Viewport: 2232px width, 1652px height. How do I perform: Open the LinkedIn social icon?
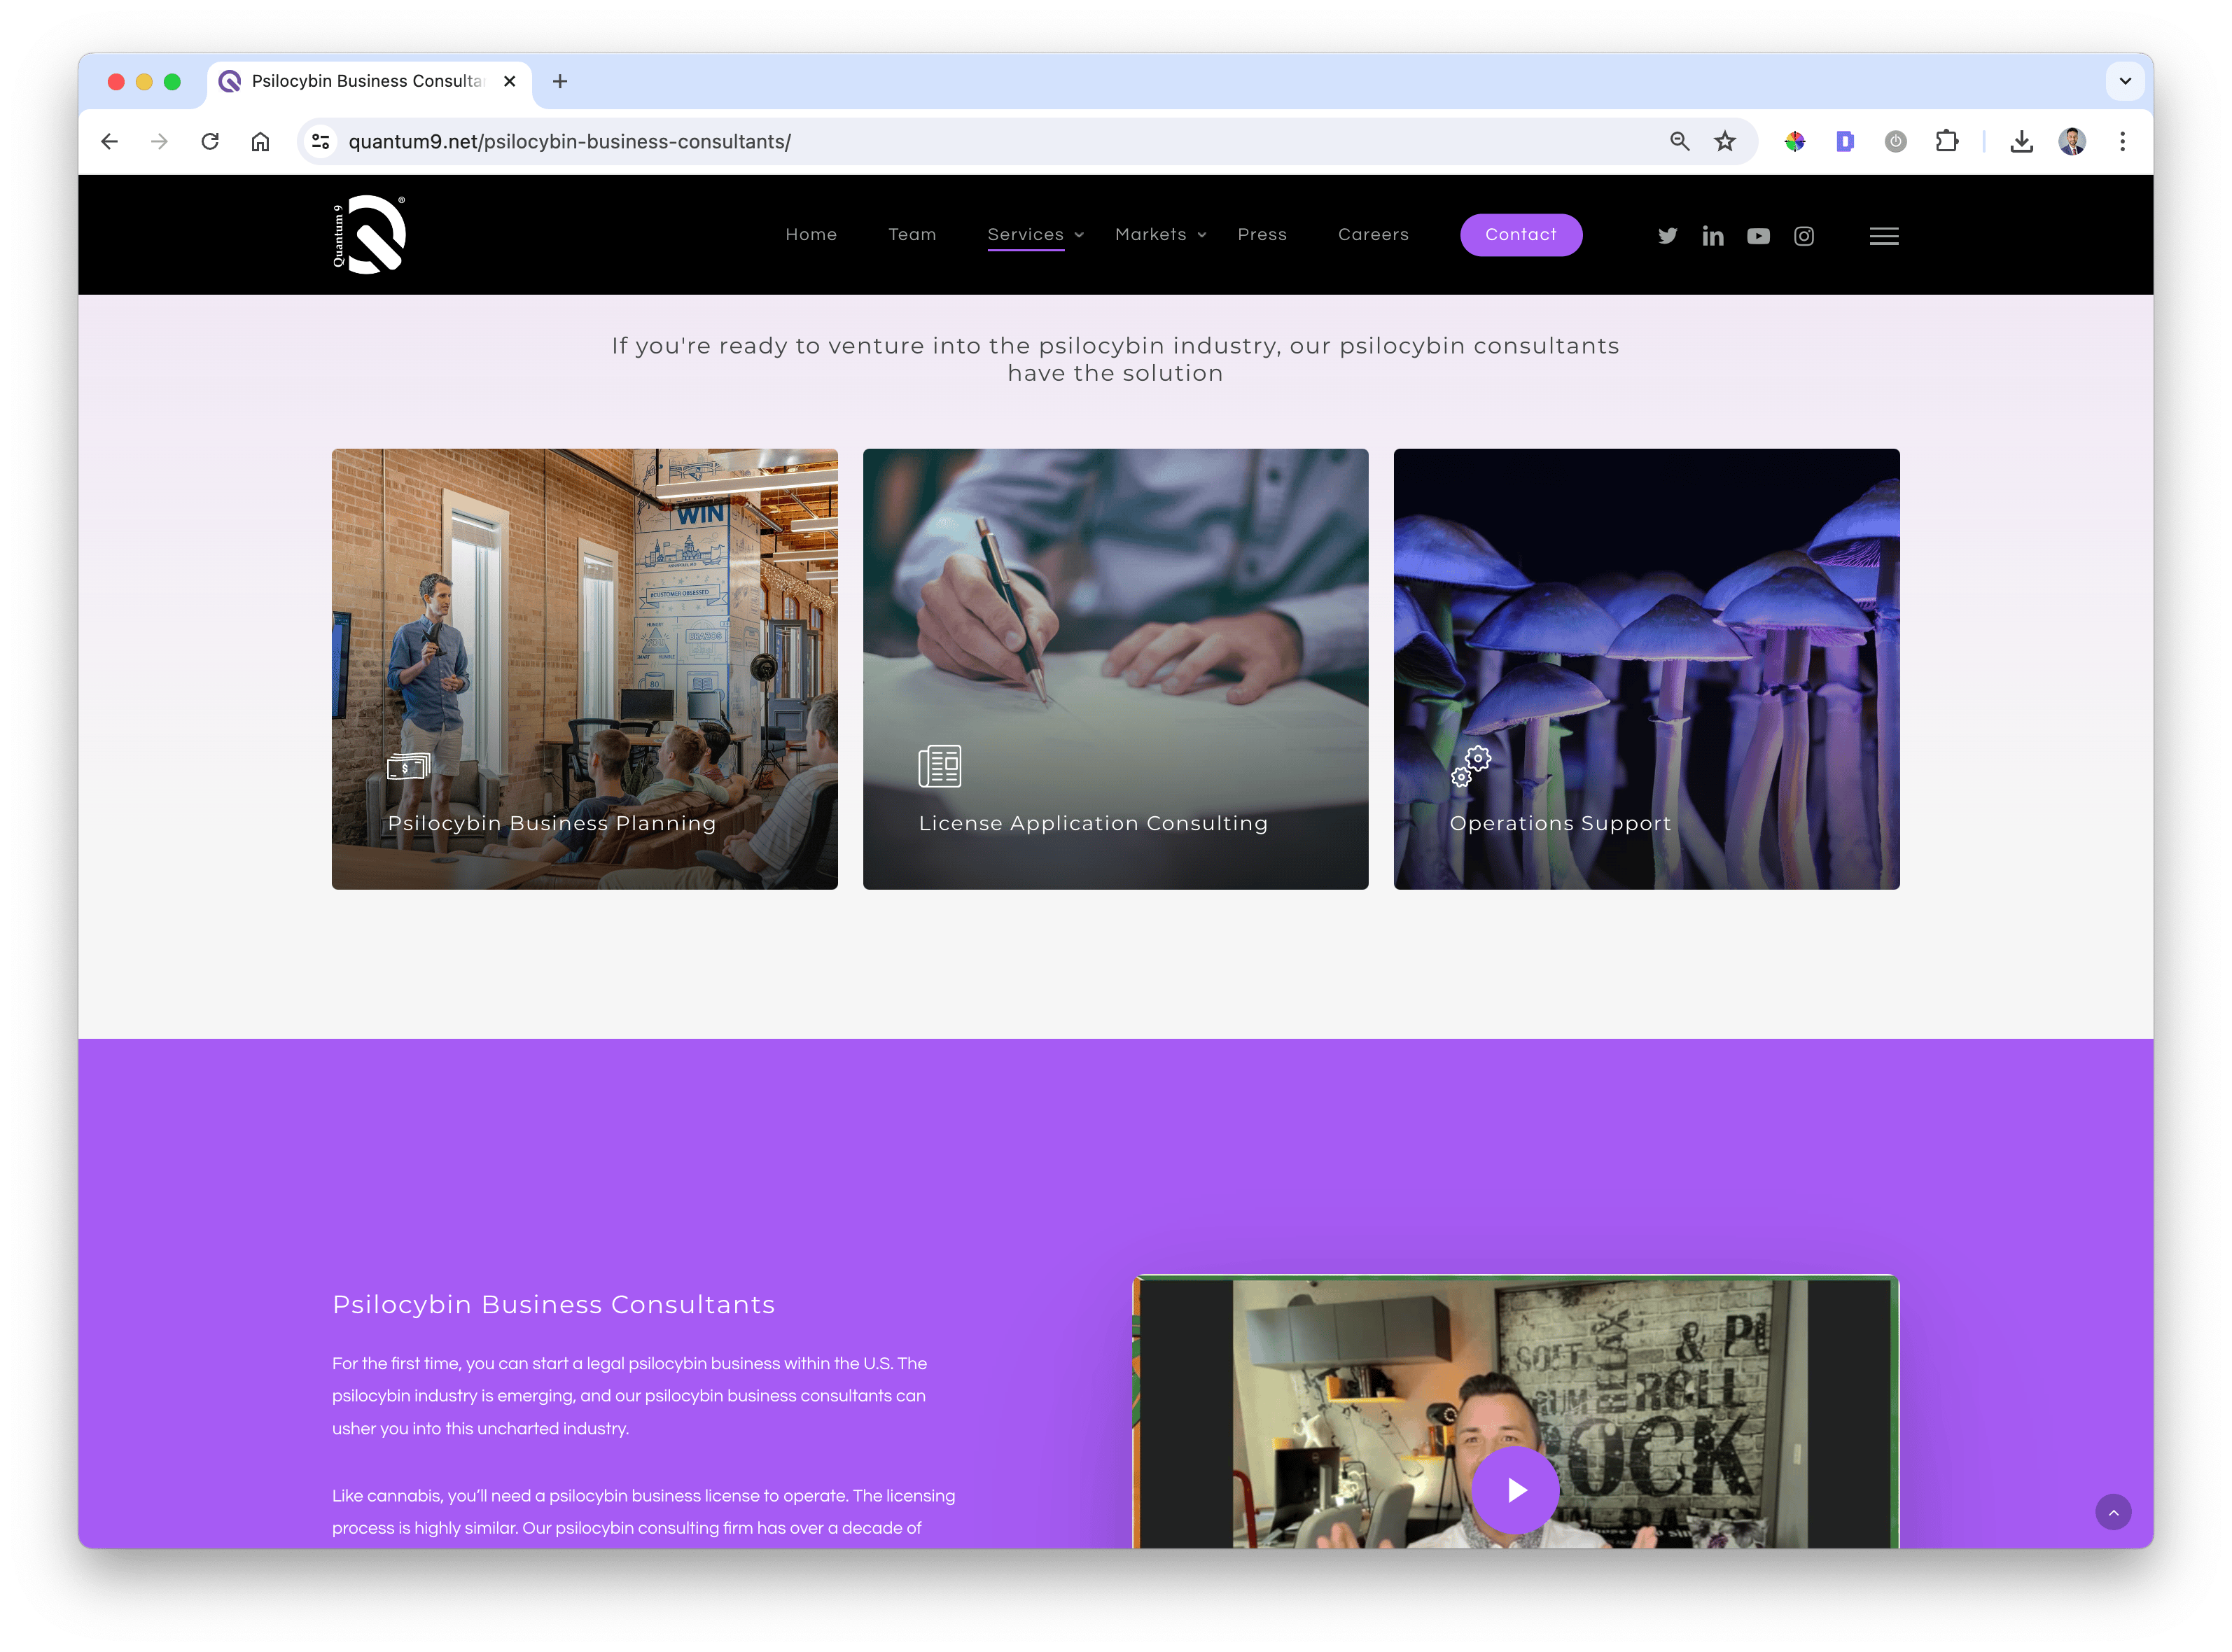[x=1712, y=236]
